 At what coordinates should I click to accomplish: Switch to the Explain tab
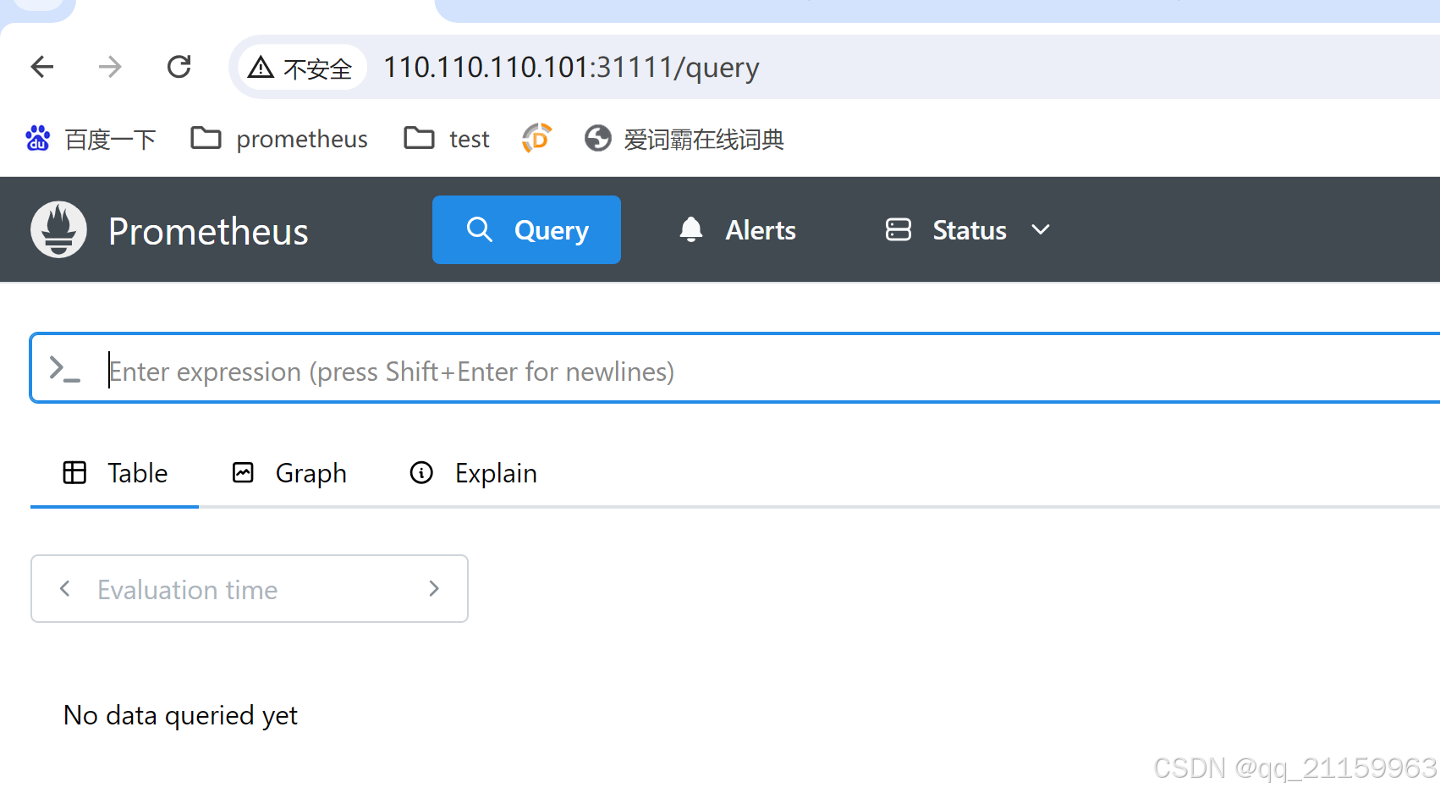[473, 473]
